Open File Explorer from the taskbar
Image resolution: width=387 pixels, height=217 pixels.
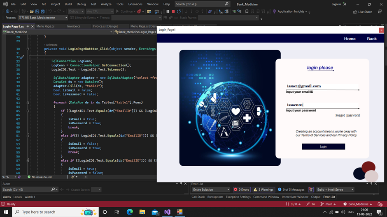[x=142, y=212]
